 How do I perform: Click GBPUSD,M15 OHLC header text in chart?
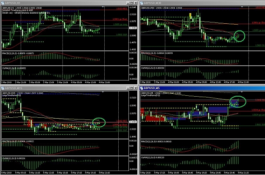click(x=22, y=93)
